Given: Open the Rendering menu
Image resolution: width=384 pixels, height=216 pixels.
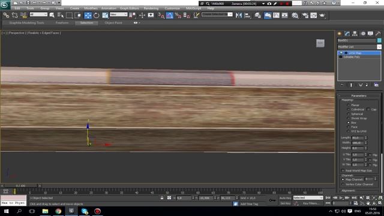Looking at the screenshot, I should tap(151, 8).
